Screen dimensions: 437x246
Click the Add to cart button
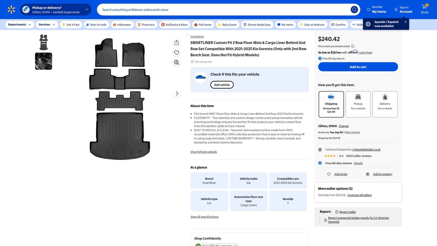(358, 67)
